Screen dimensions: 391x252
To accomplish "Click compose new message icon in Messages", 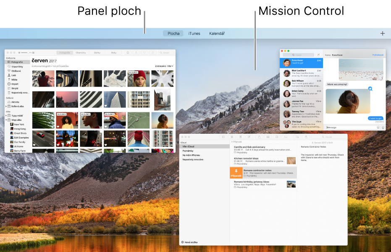I will pos(318,55).
